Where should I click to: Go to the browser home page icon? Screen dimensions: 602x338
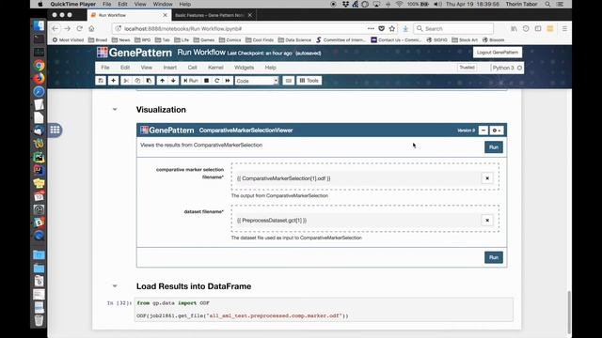(91, 29)
